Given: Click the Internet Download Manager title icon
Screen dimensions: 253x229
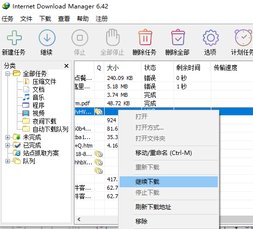Looking at the screenshot, I should tap(6, 6).
